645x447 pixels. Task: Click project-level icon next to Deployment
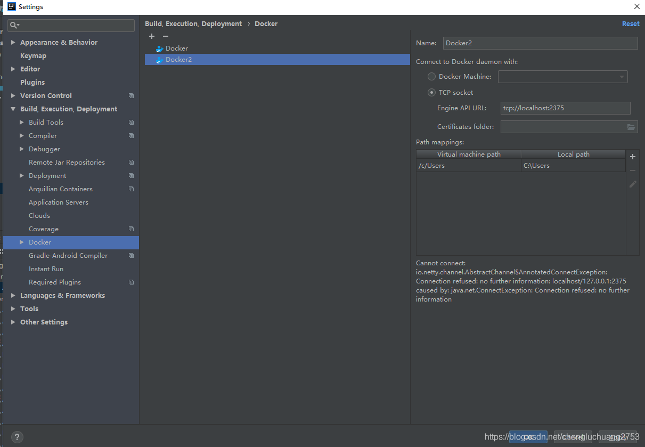point(132,176)
